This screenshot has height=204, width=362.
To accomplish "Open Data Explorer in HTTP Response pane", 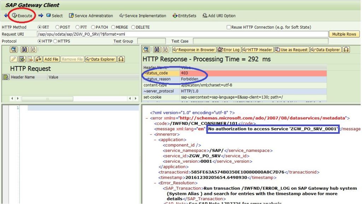I will [326, 49].
